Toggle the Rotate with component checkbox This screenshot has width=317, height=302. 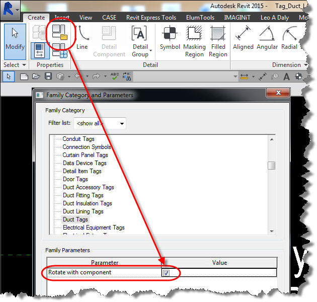pos(166,273)
